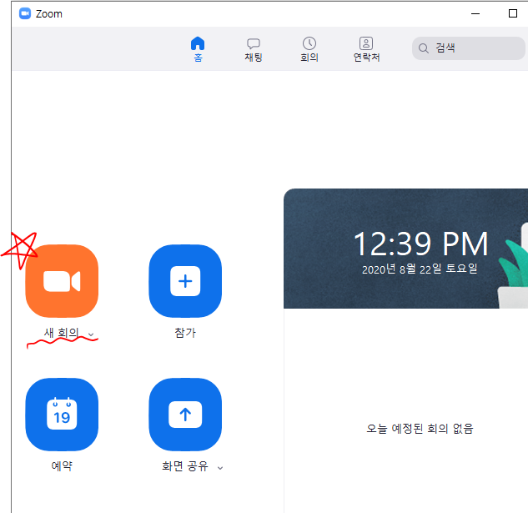Start a new meeting with orange camera icon

point(62,281)
